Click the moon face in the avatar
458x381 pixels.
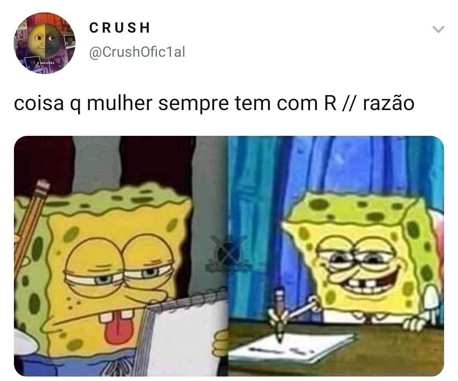pyautogui.click(x=45, y=41)
